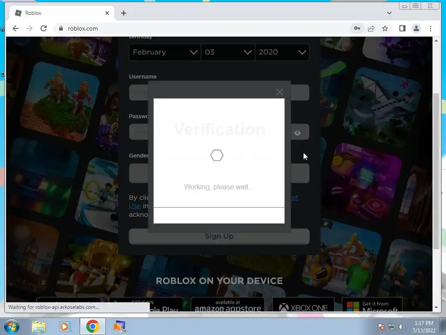Click the browser forward arrow
Screen dimensions: 446x335
(30, 28)
